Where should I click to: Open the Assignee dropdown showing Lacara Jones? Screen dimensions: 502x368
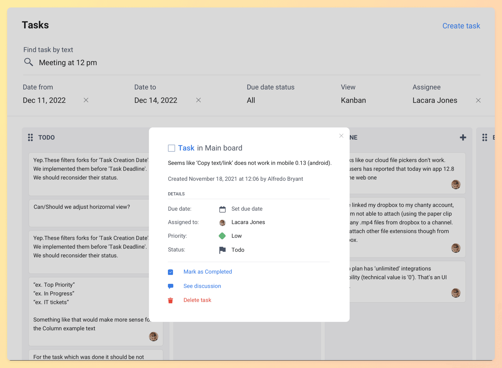tap(434, 100)
